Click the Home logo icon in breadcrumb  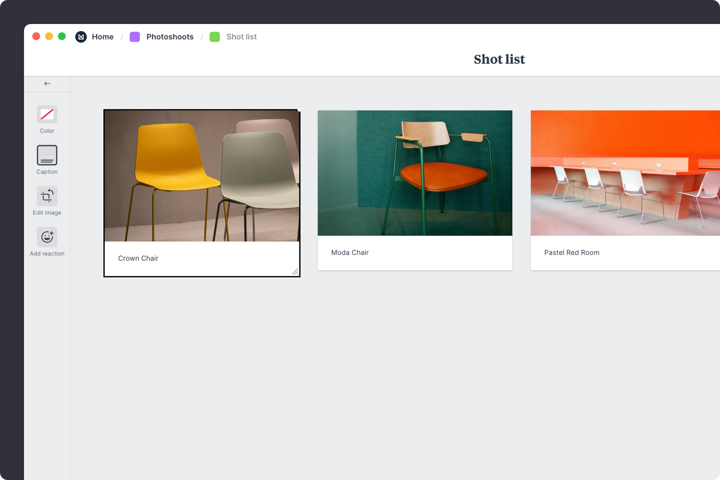(81, 37)
